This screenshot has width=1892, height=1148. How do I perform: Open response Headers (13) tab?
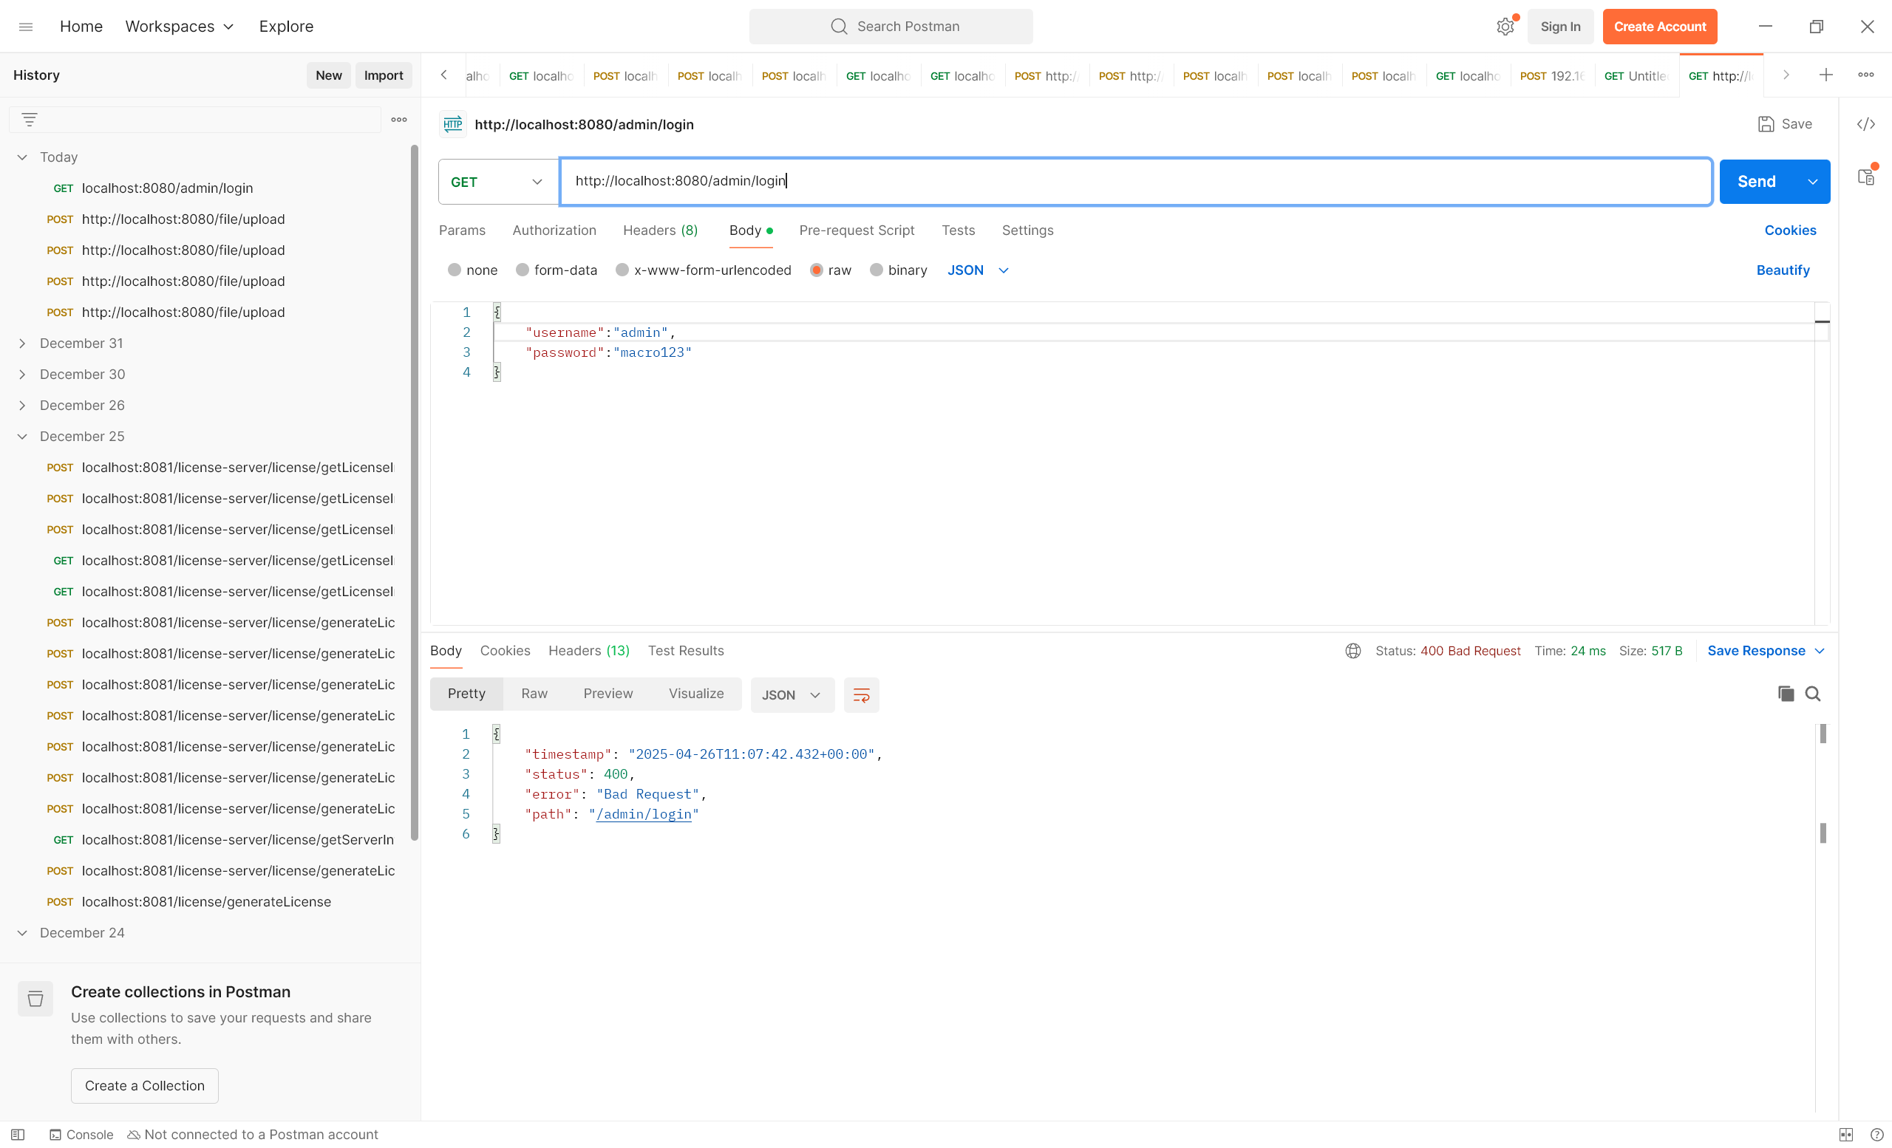589,651
